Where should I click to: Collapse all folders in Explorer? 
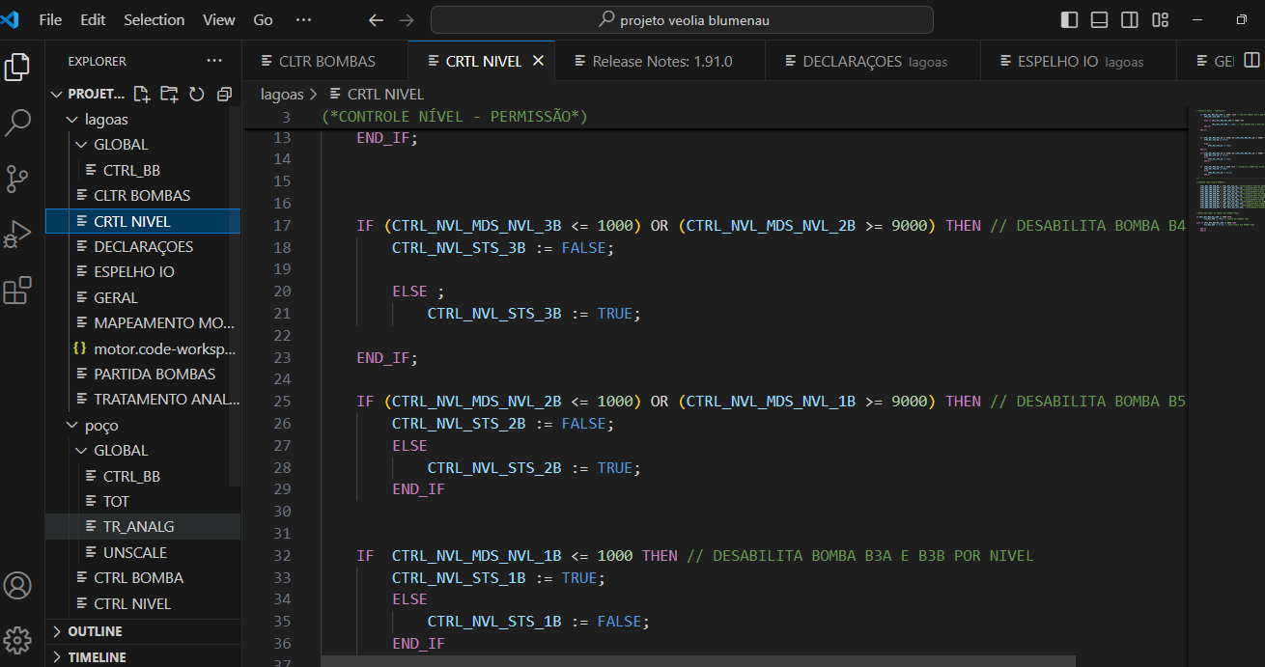[224, 94]
